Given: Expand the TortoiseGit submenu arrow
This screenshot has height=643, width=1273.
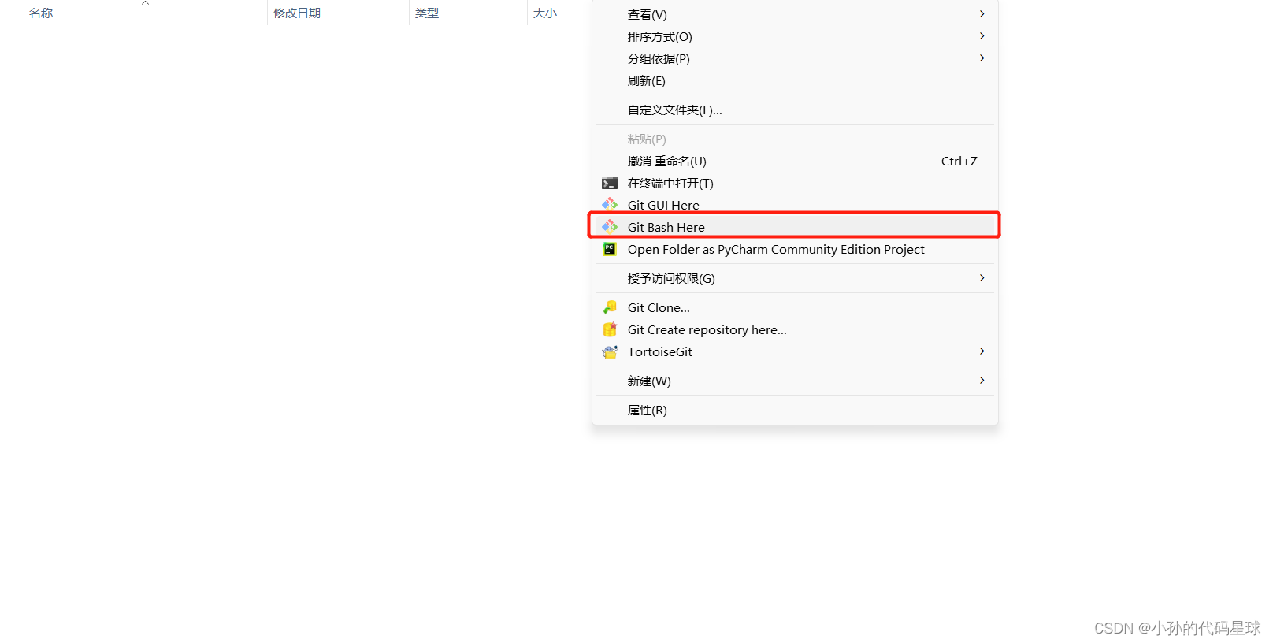Looking at the screenshot, I should (982, 351).
